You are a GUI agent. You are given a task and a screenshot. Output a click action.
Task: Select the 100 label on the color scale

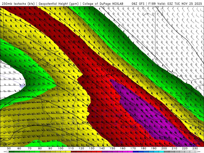click(61, 148)
